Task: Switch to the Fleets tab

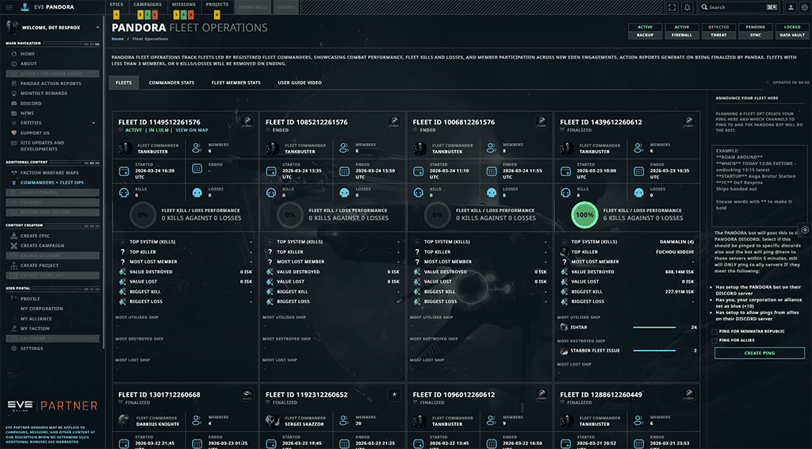Action: tap(124, 83)
